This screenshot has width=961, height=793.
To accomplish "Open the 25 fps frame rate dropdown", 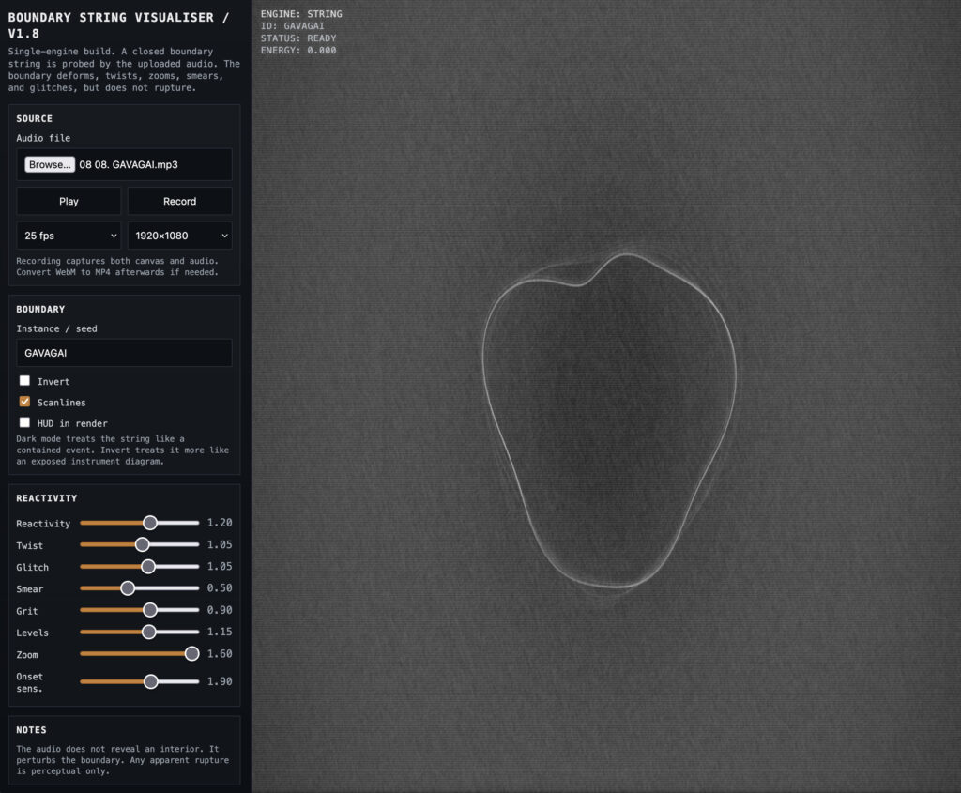I will pos(69,236).
